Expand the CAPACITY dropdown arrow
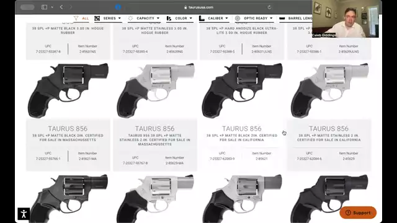This screenshot has width=397, height=223. [158, 18]
